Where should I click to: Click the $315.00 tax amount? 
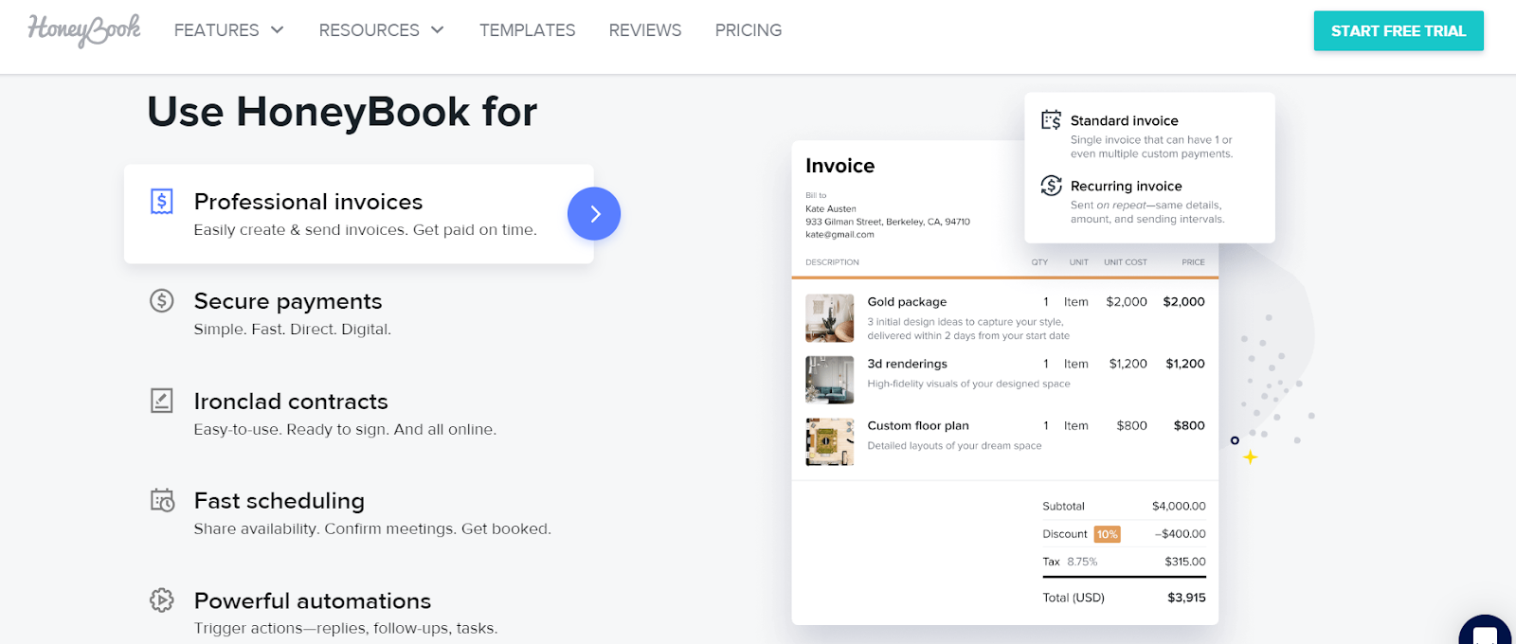pyautogui.click(x=1185, y=562)
